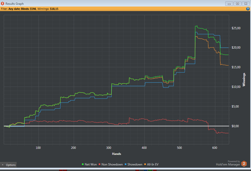Click the blue Showdown color swatch
This screenshot has width=251, height=171.
126,164
